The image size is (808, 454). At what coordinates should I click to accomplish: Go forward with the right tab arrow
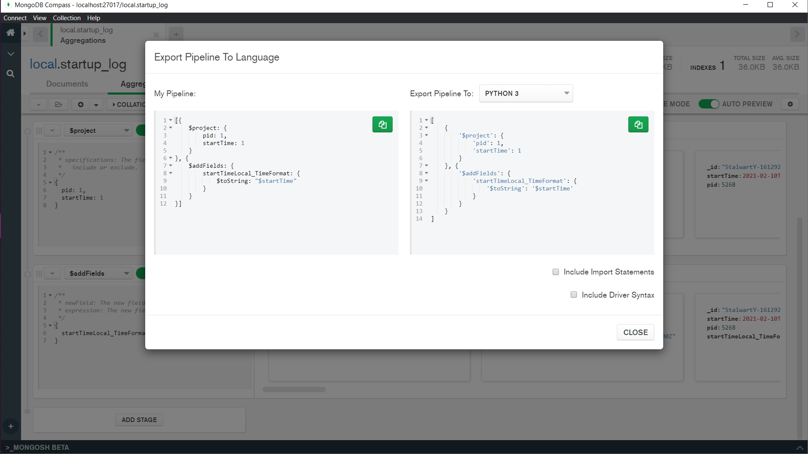click(797, 34)
